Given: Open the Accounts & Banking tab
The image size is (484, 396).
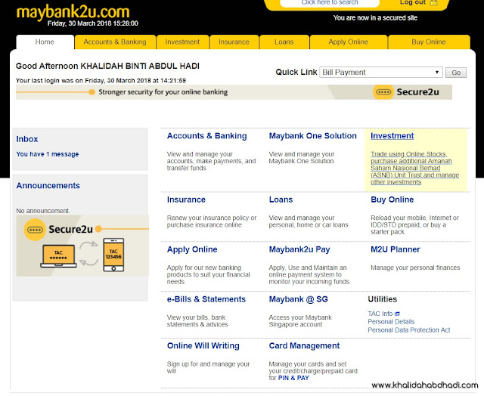Looking at the screenshot, I should point(115,42).
